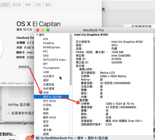
Task: Select 蓝牙 in sidebar
Action: pyautogui.click(x=46, y=122)
